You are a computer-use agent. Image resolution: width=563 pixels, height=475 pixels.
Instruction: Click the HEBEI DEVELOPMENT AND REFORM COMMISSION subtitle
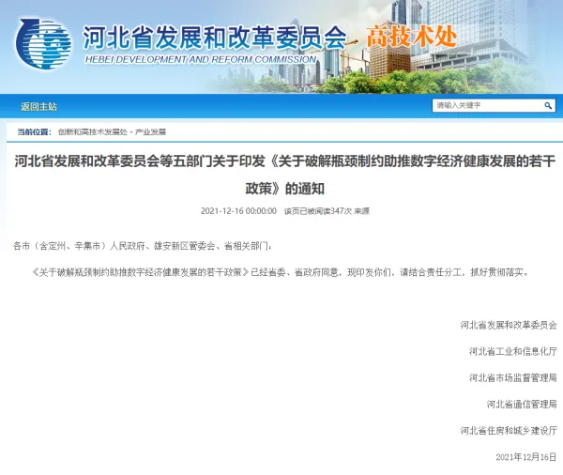(x=201, y=60)
